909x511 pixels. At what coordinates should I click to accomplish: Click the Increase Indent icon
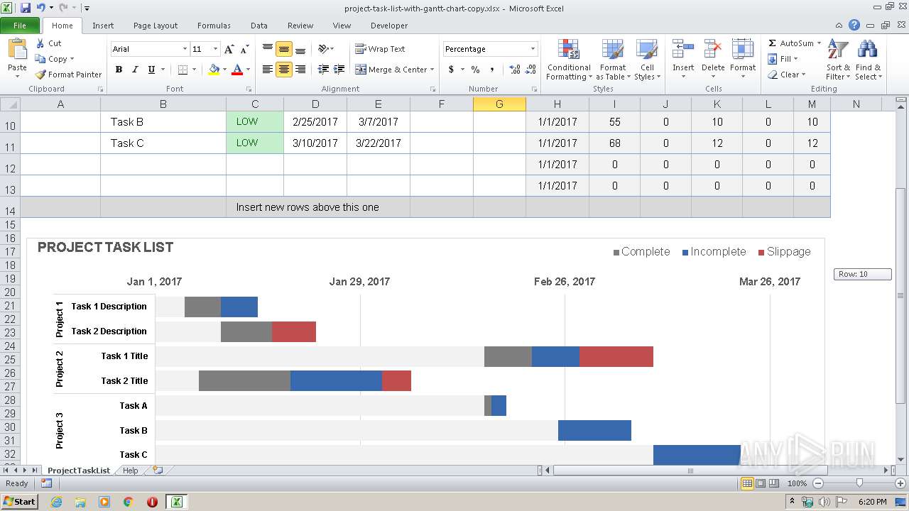340,70
